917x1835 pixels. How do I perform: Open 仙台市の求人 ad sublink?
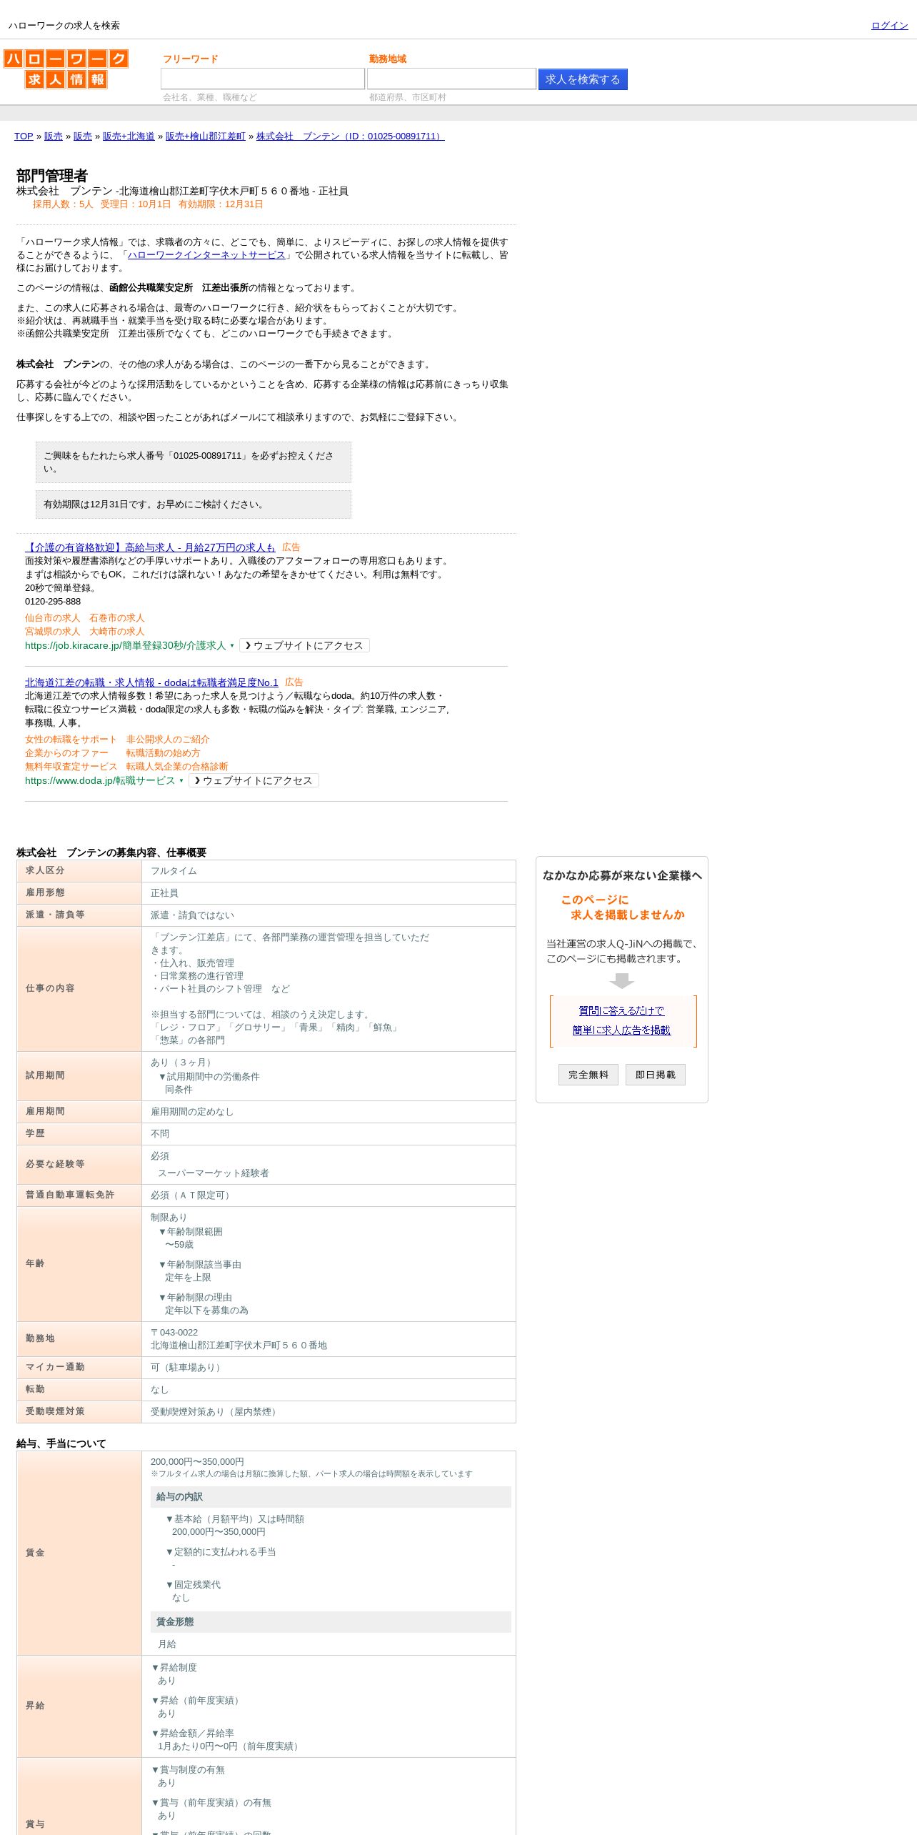(53, 618)
